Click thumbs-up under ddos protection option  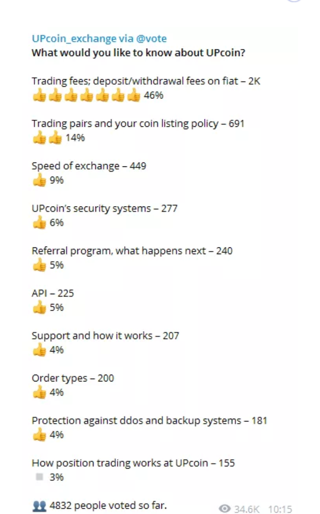(40, 435)
